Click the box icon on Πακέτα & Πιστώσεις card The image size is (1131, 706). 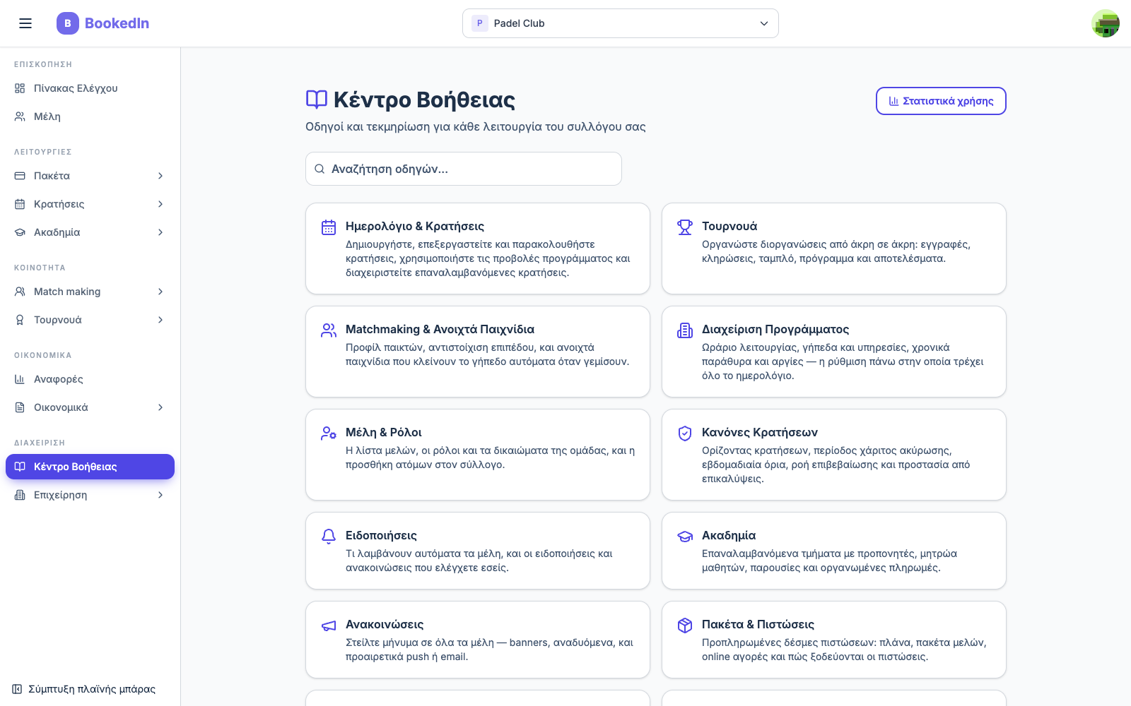coord(685,626)
